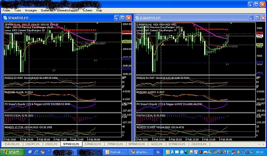Viewport: 267px width, 156px height.
Task: Open the OIL0310,H1 chart tab
Action: click(x=199, y=144)
